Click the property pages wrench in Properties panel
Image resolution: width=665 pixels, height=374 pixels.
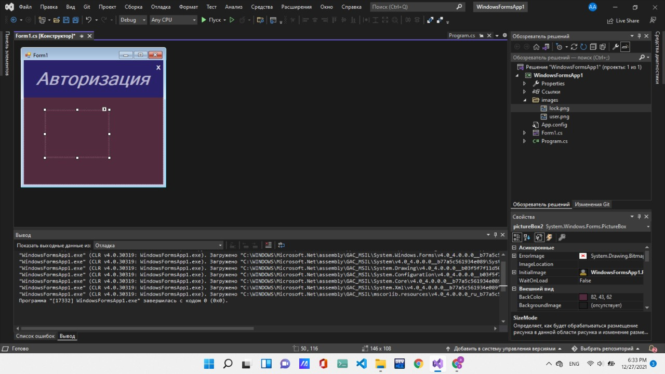pos(562,237)
